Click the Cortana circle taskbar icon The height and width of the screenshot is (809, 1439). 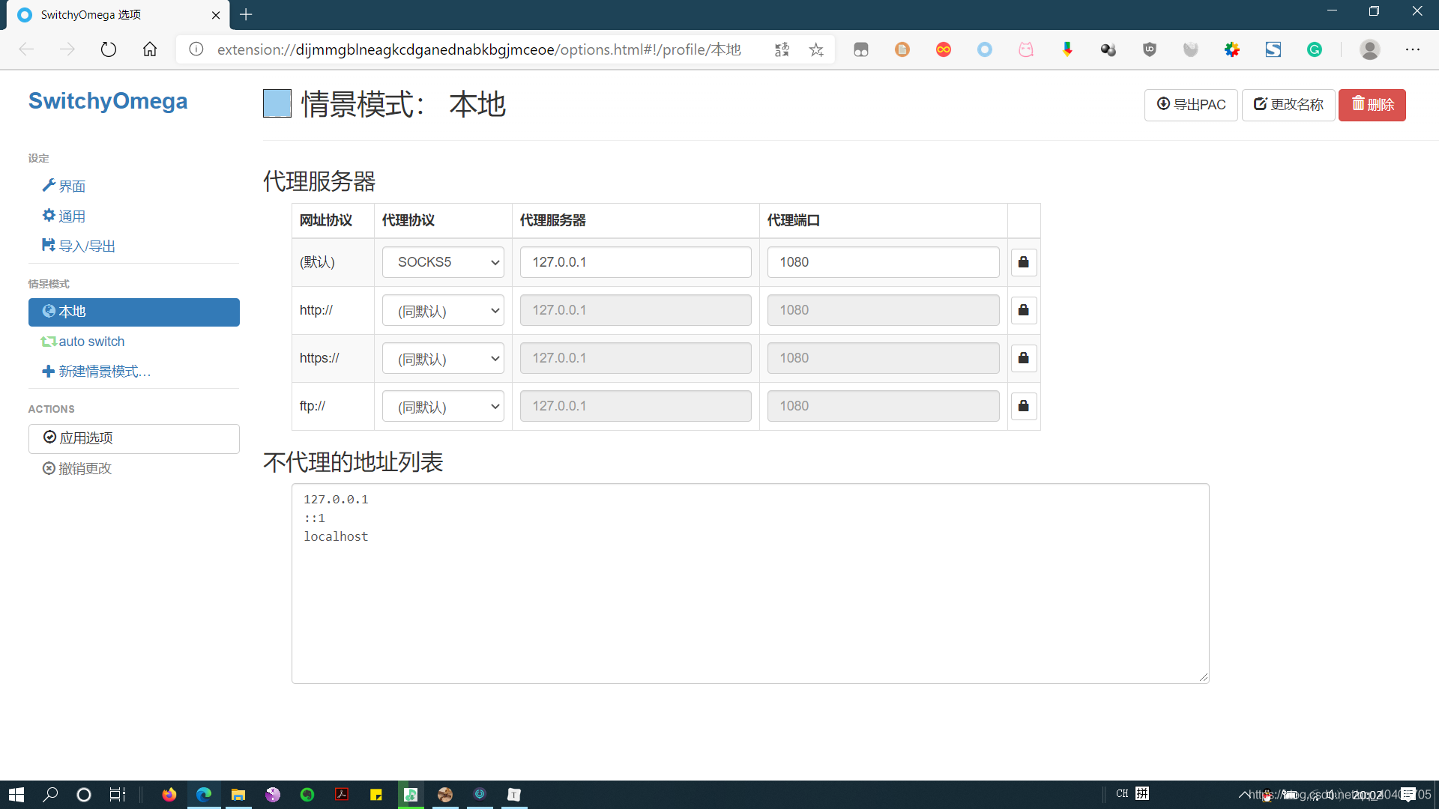[x=84, y=794]
